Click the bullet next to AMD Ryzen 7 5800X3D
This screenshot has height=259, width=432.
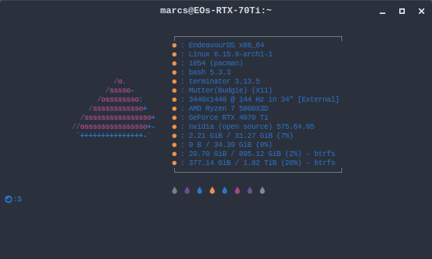(x=174, y=109)
